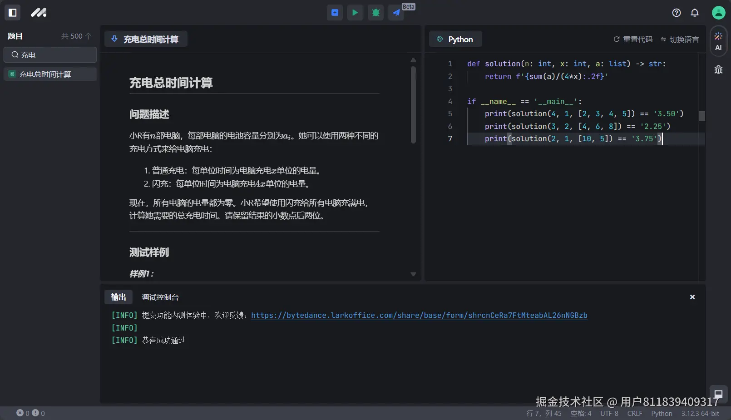Viewport: 731px width, 420px height.
Task: Click the 问题描述 heading
Action: [149, 114]
